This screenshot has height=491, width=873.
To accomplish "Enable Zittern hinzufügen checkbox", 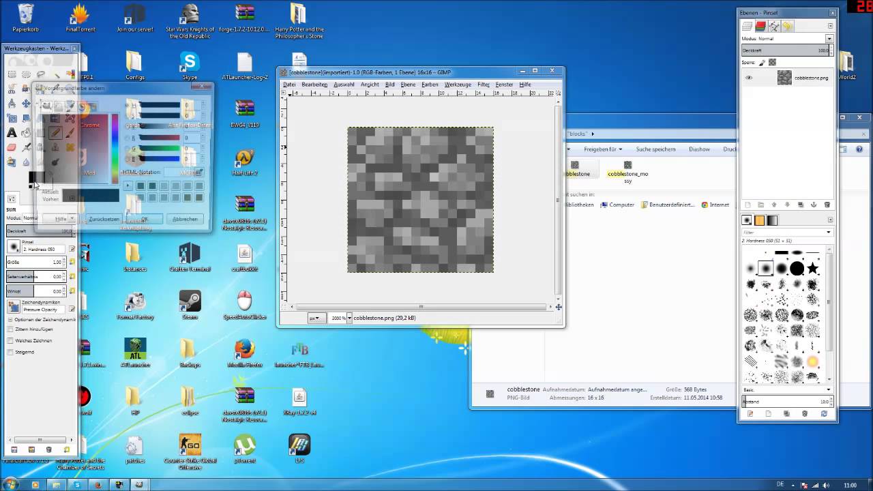I will pos(10,329).
